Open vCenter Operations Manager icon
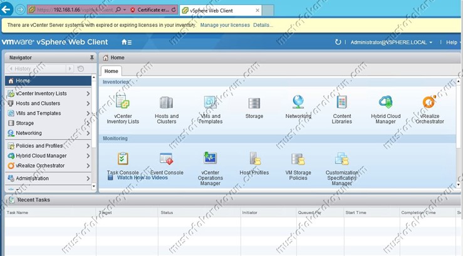 (211, 158)
